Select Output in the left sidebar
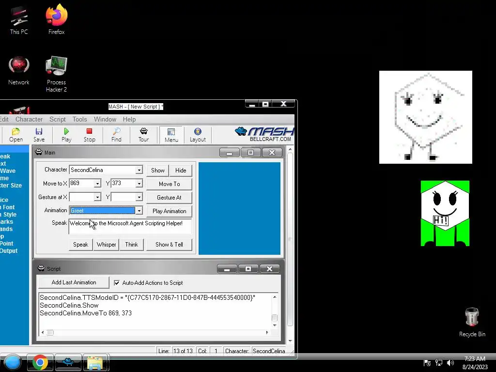 [x=9, y=251]
